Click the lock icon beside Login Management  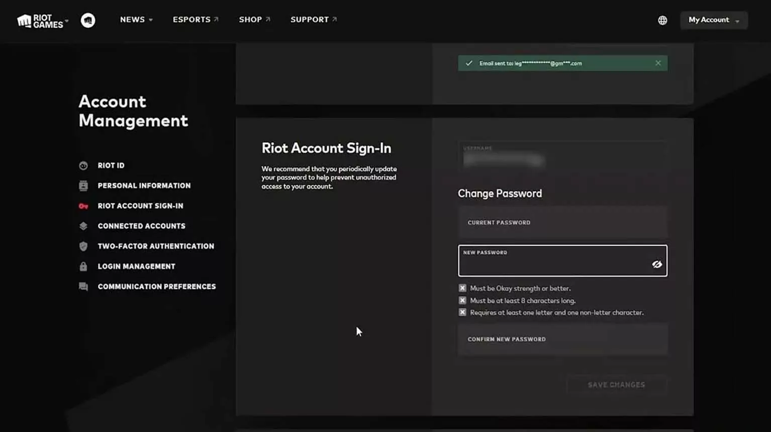[83, 266]
